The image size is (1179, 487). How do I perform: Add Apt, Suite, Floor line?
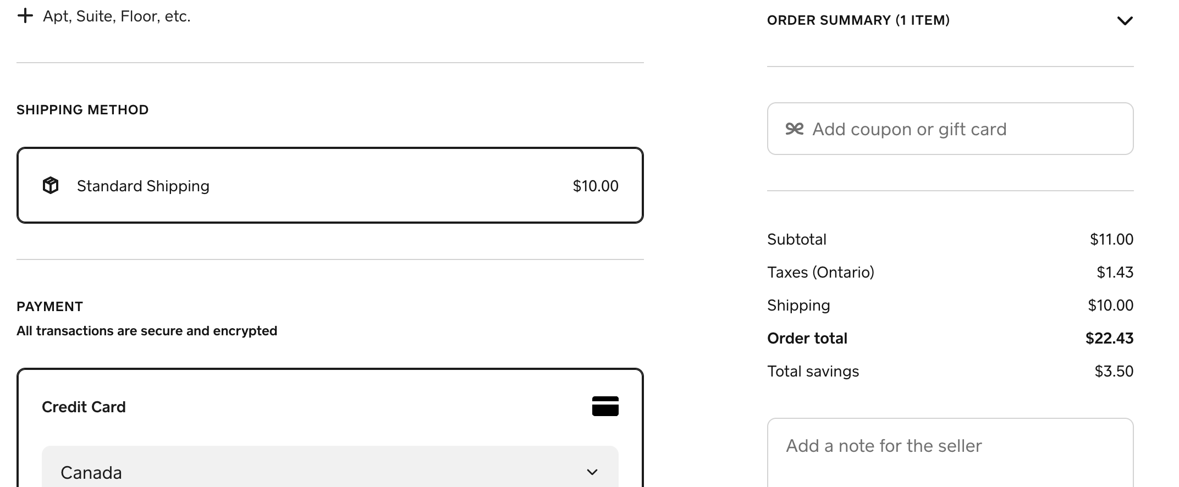(117, 16)
